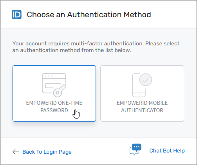The image size is (197, 165).
Task: Open the Chat Bot Help link
Action: click(167, 151)
